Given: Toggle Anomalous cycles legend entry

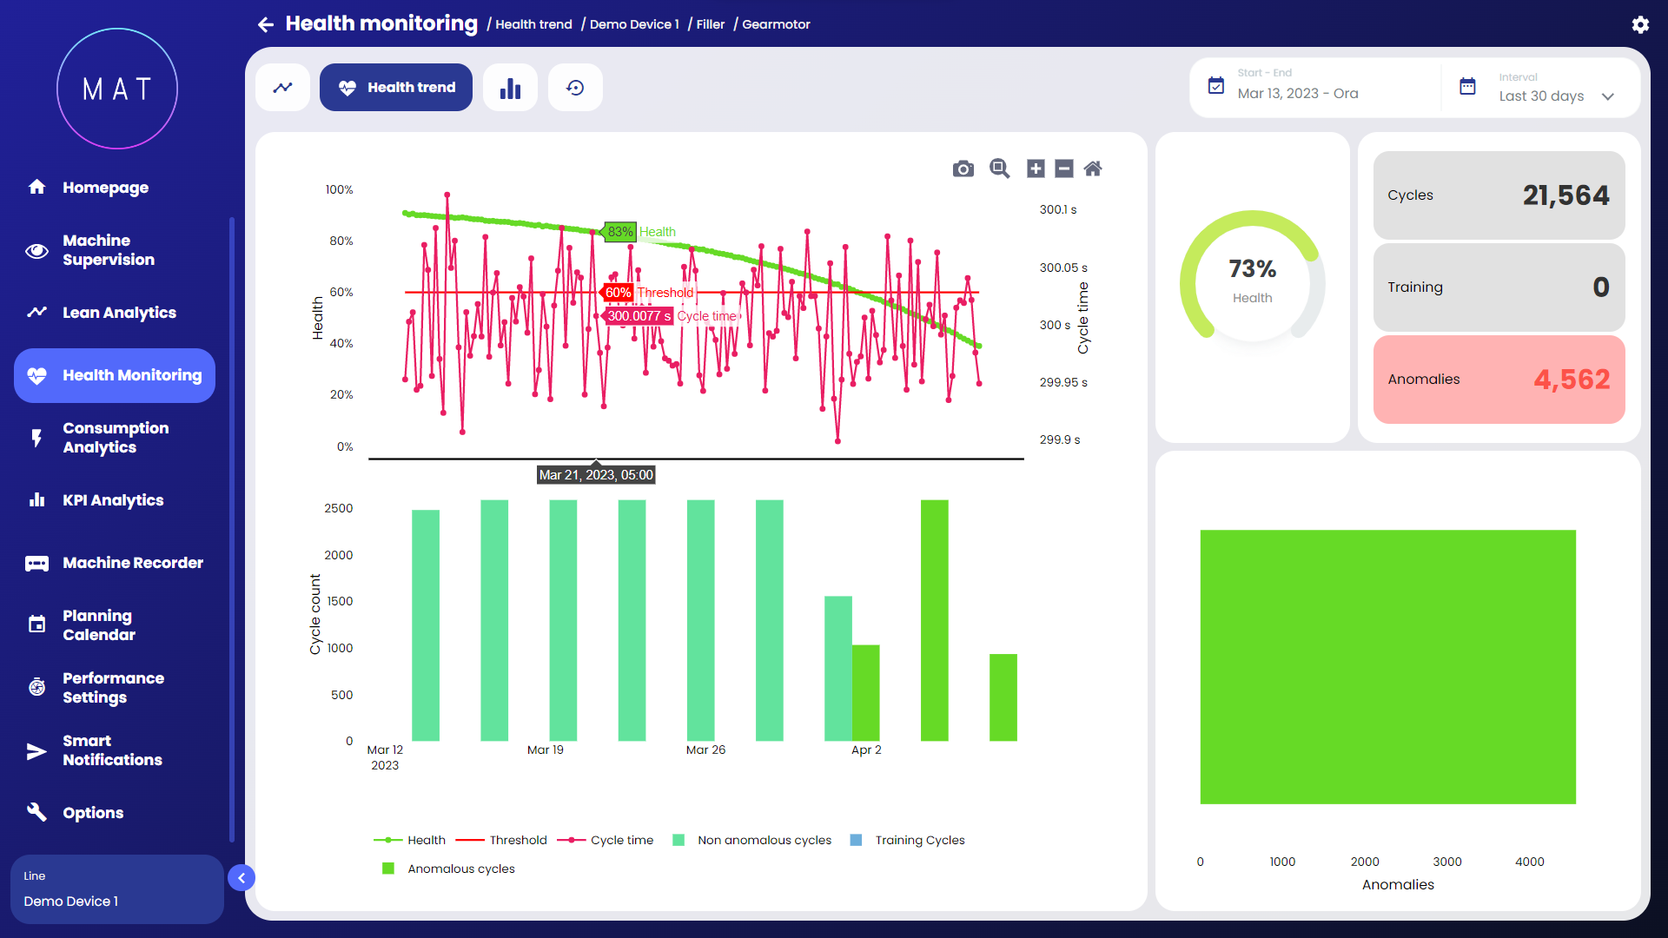Looking at the screenshot, I should tap(448, 869).
